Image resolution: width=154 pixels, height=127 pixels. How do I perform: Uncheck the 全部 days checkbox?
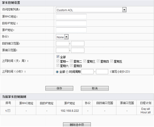[58, 57]
